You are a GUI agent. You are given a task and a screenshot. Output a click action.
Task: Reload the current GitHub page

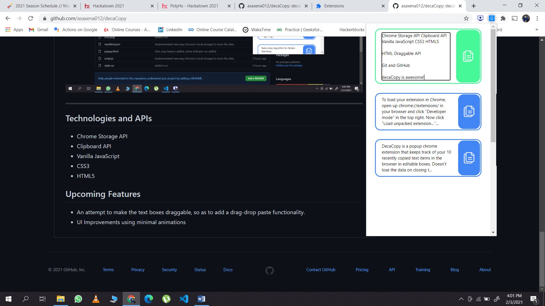click(x=31, y=18)
